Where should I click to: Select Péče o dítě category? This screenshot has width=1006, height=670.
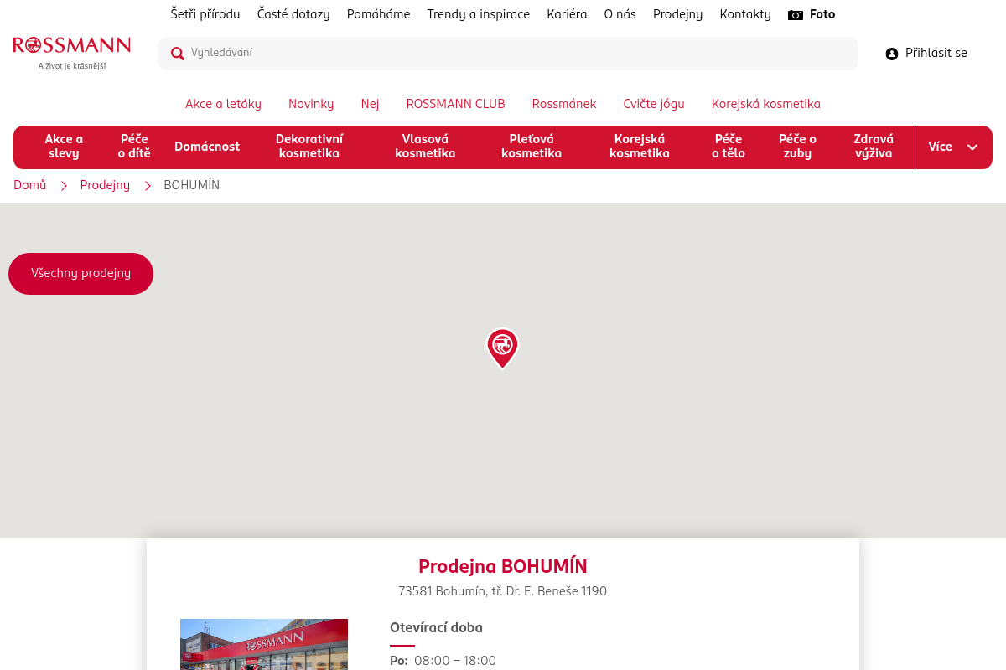click(134, 147)
